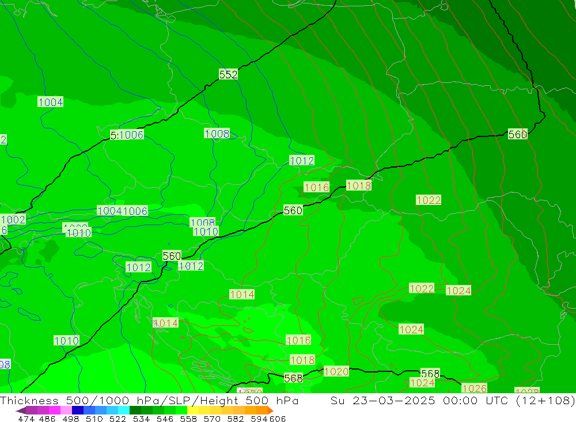This screenshot has width=576, height=422.
Task: Click the 1022 label beside the 1024 label
Action: point(422,288)
